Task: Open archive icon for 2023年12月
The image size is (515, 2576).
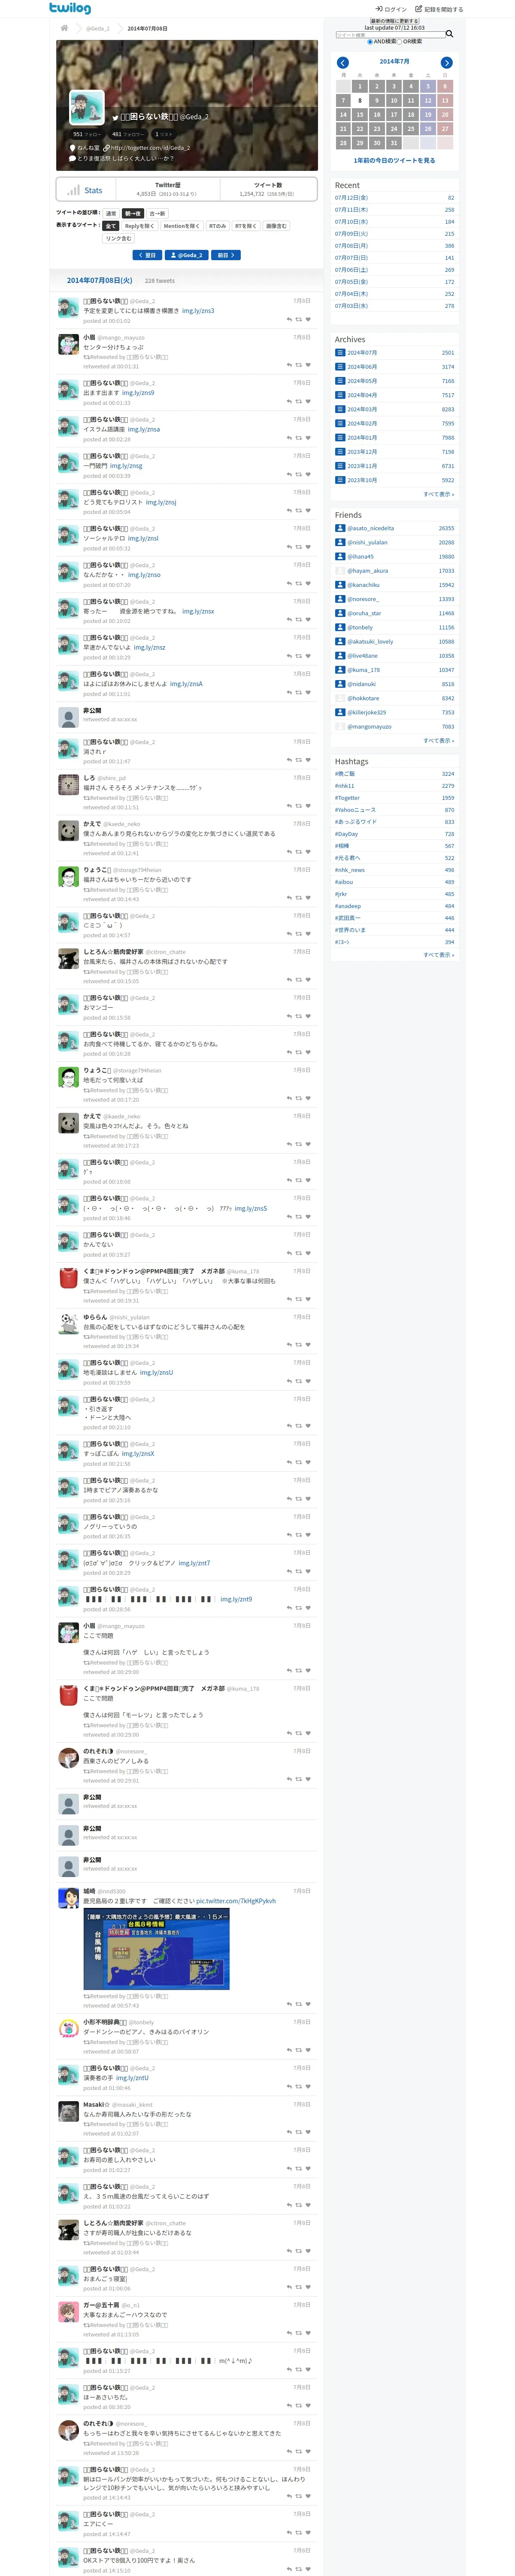Action: point(340,452)
